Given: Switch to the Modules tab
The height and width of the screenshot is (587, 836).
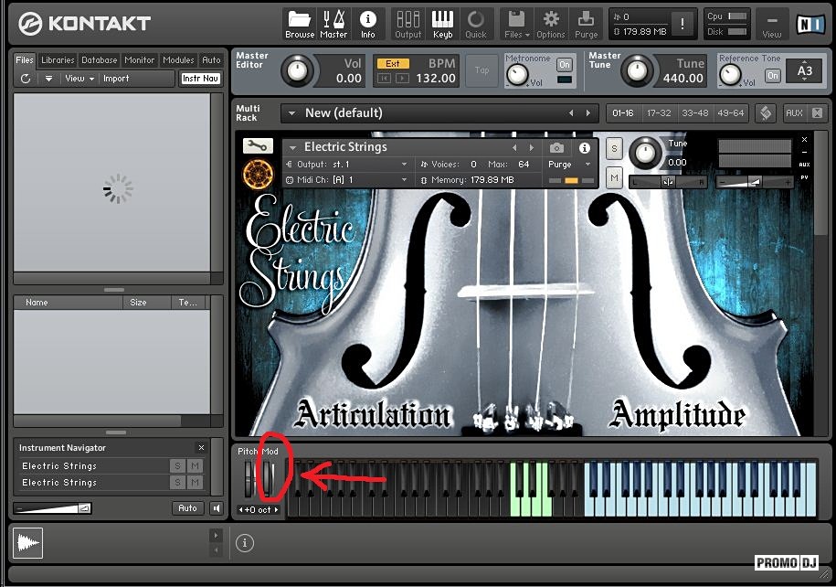Looking at the screenshot, I should tap(178, 59).
